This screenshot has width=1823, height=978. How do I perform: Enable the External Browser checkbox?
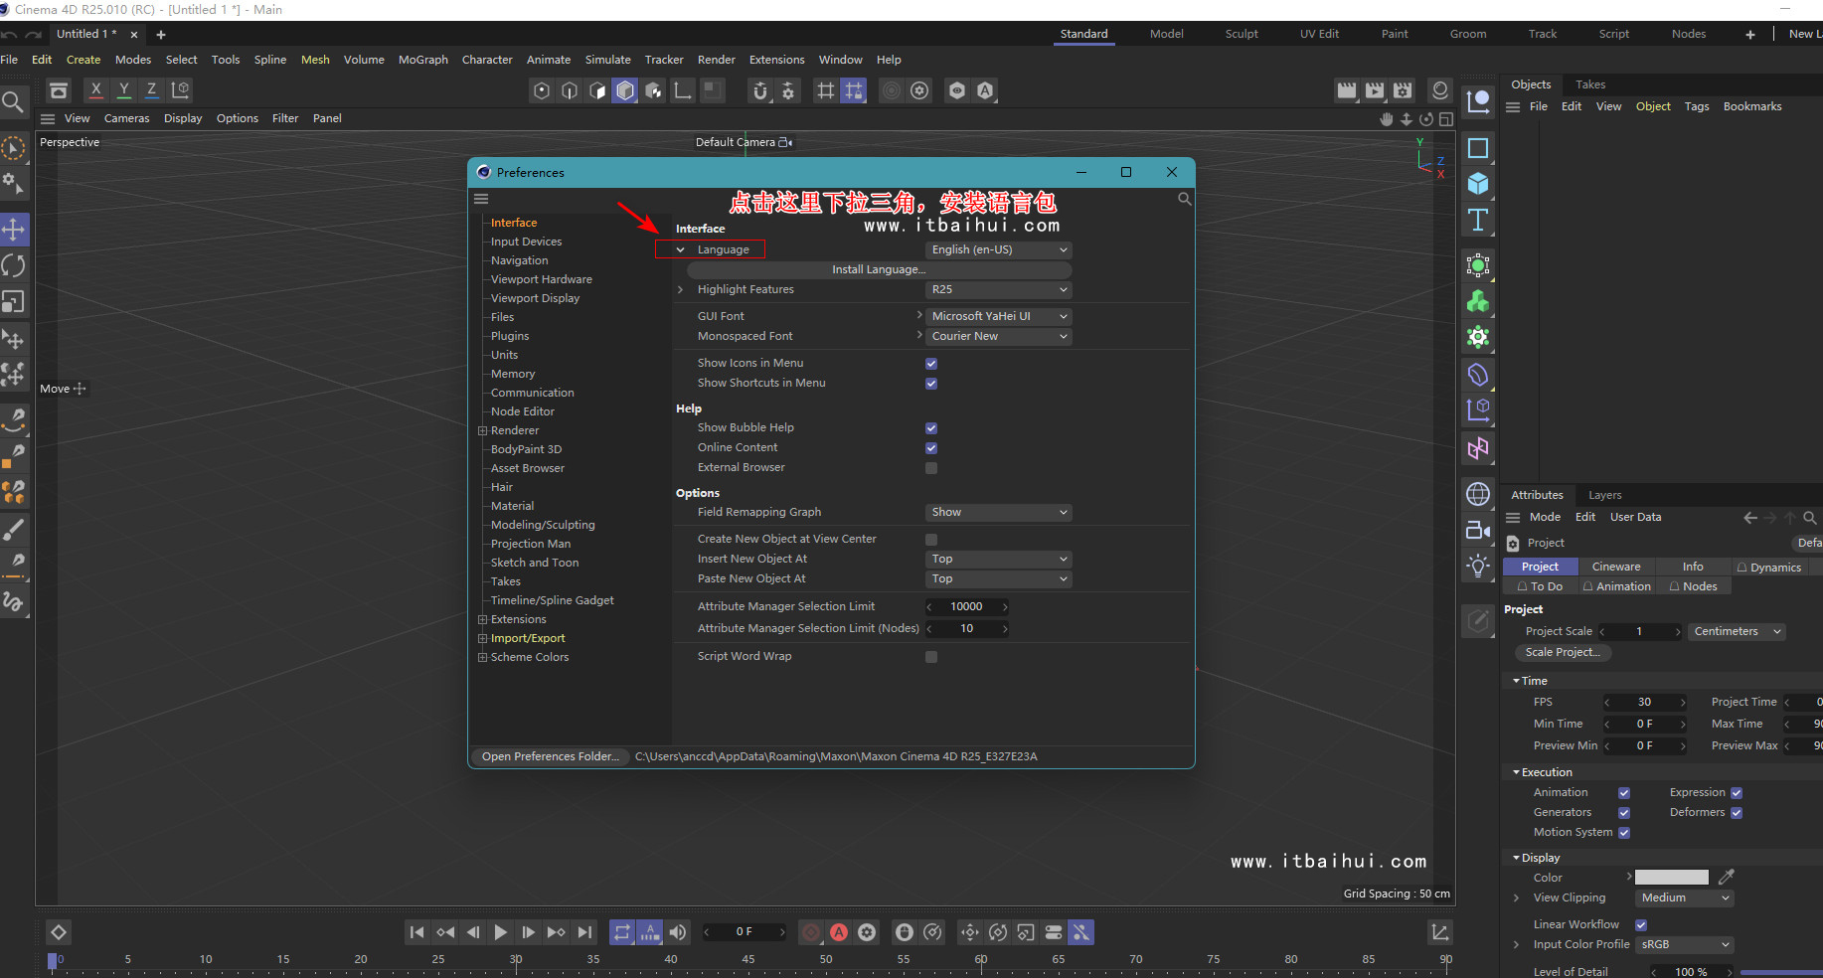(931, 467)
